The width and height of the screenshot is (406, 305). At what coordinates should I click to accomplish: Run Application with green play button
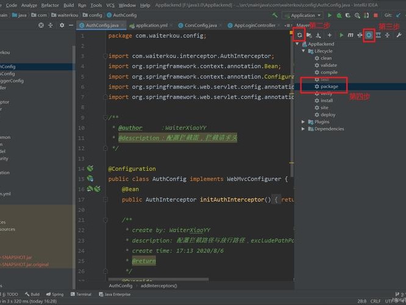pos(330,15)
